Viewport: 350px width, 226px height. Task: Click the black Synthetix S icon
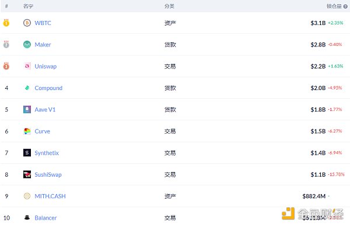[27, 153]
